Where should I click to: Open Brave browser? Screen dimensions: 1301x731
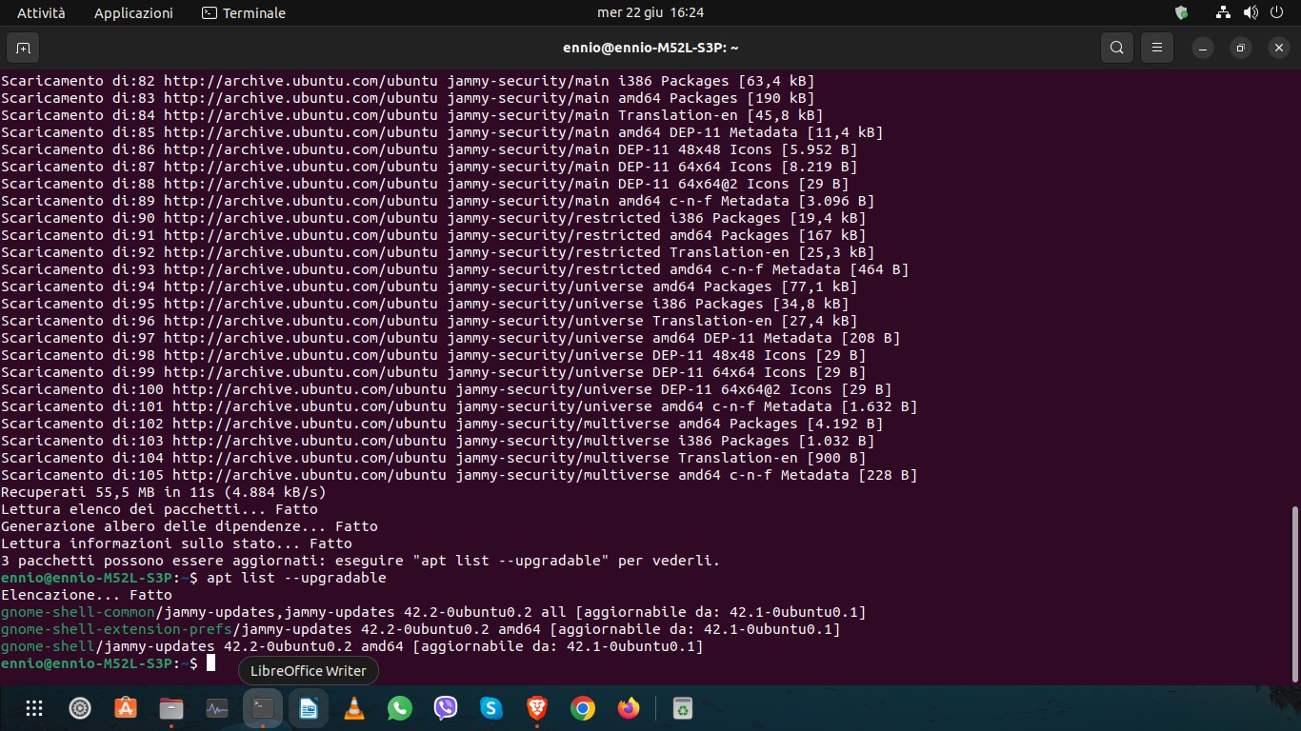(x=537, y=708)
